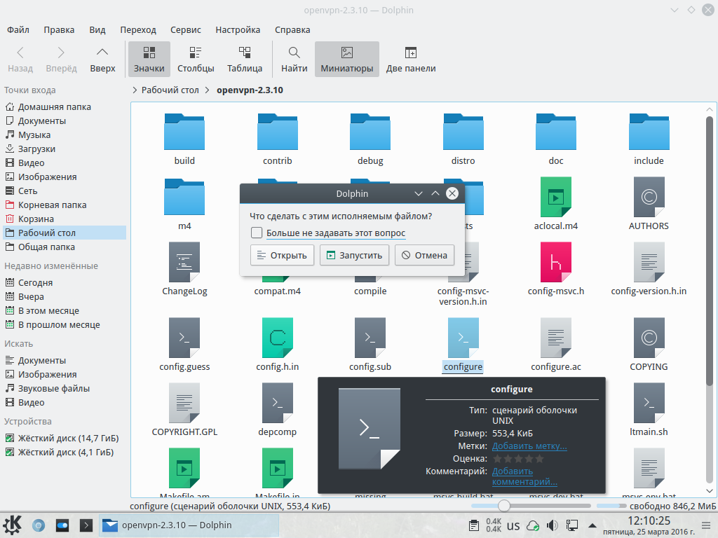Click the Запустить button in dialog
The height and width of the screenshot is (538, 718).
coord(354,255)
